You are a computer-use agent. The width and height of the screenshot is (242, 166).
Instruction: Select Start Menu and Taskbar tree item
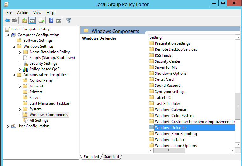49,103
